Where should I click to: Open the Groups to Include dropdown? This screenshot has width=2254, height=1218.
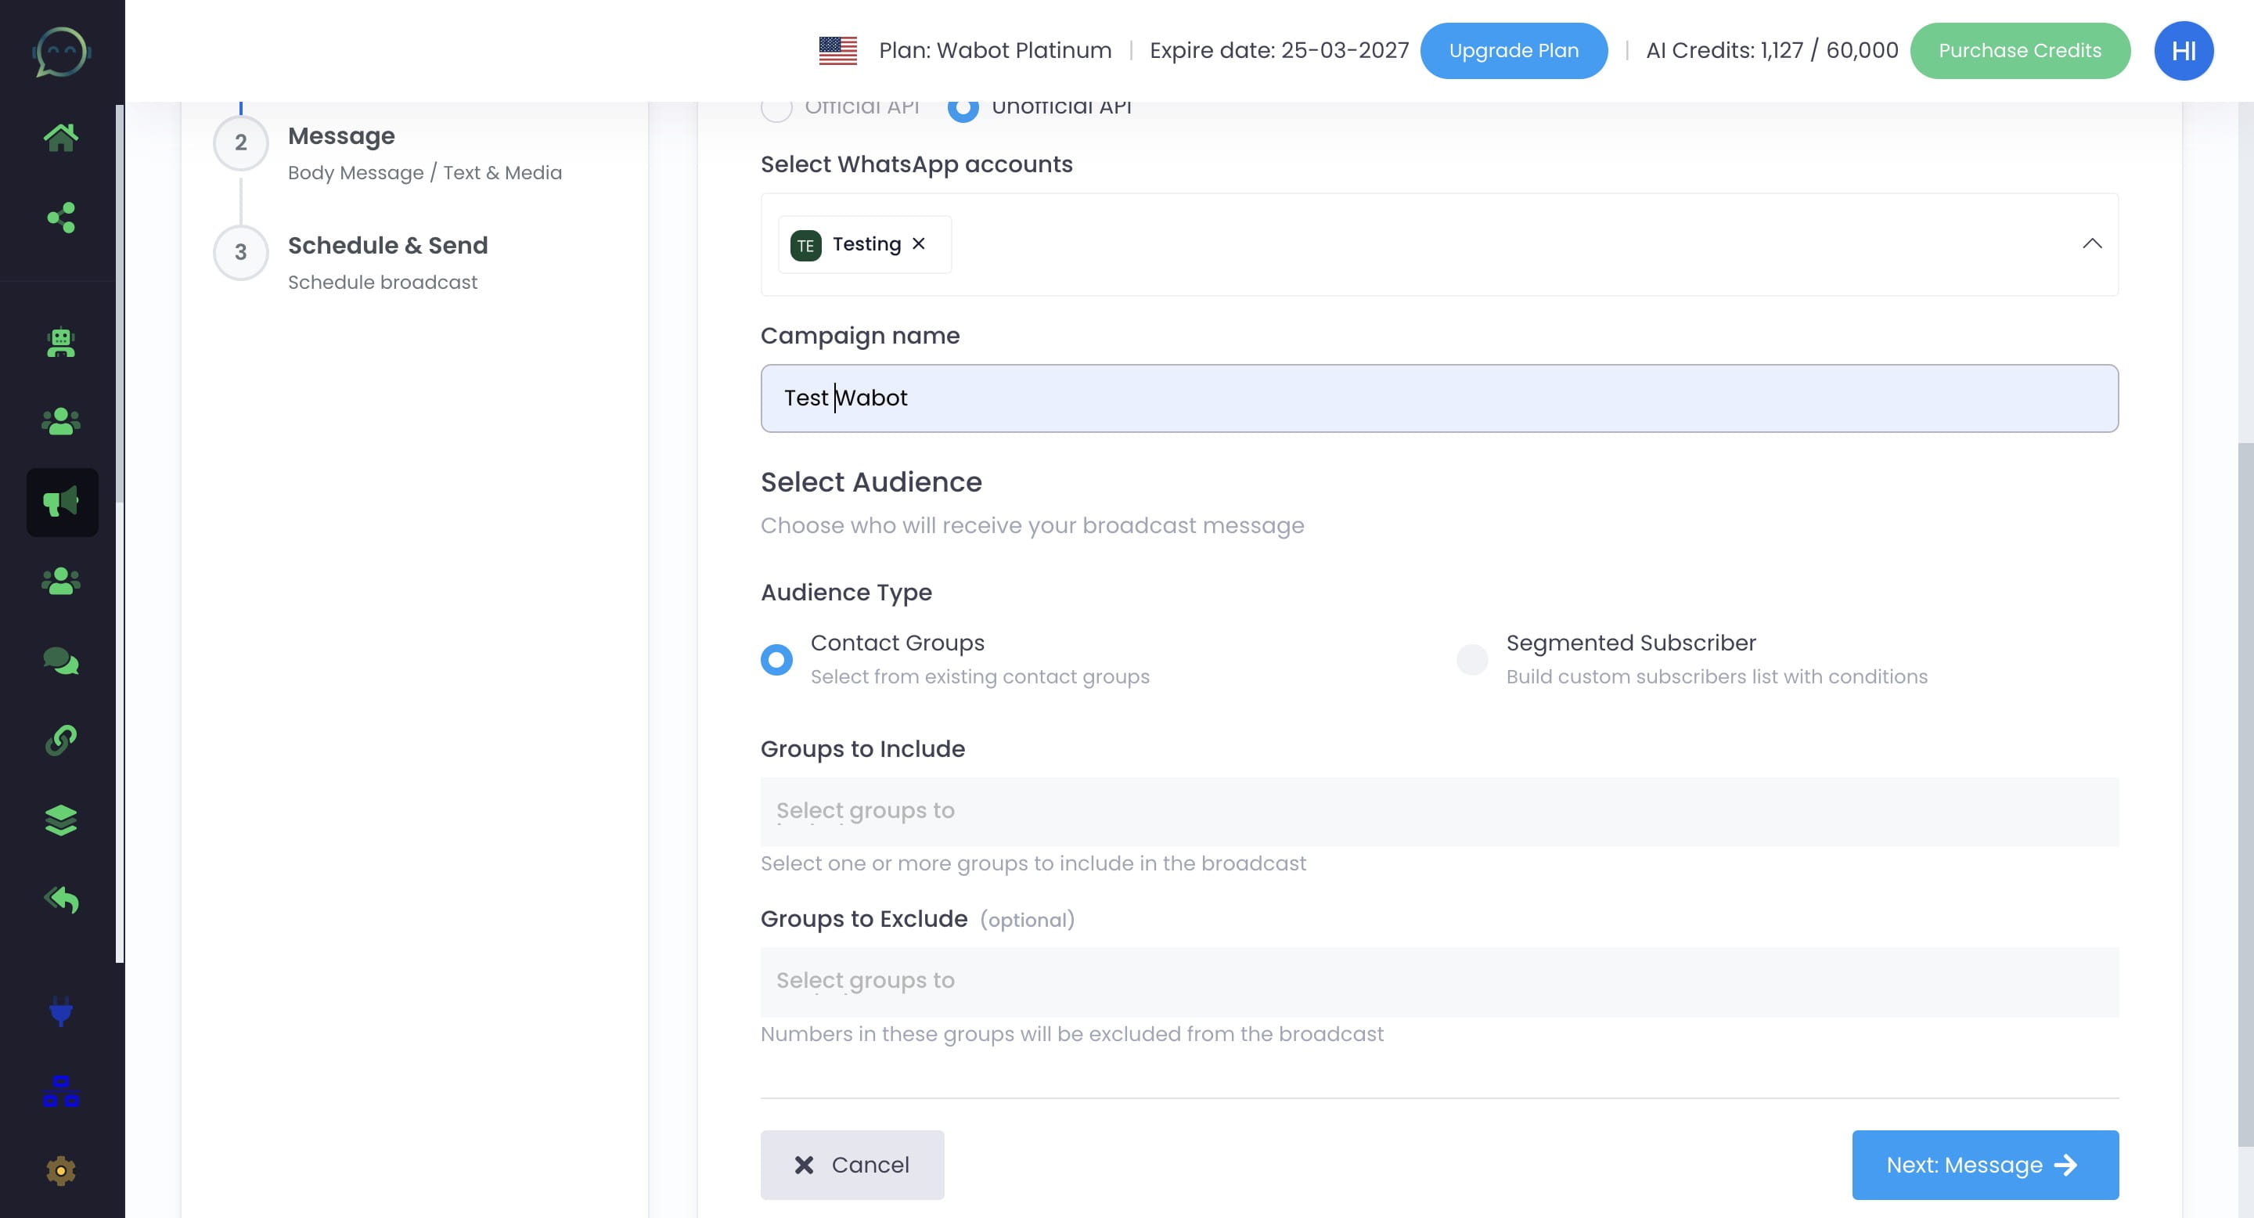(x=1438, y=811)
